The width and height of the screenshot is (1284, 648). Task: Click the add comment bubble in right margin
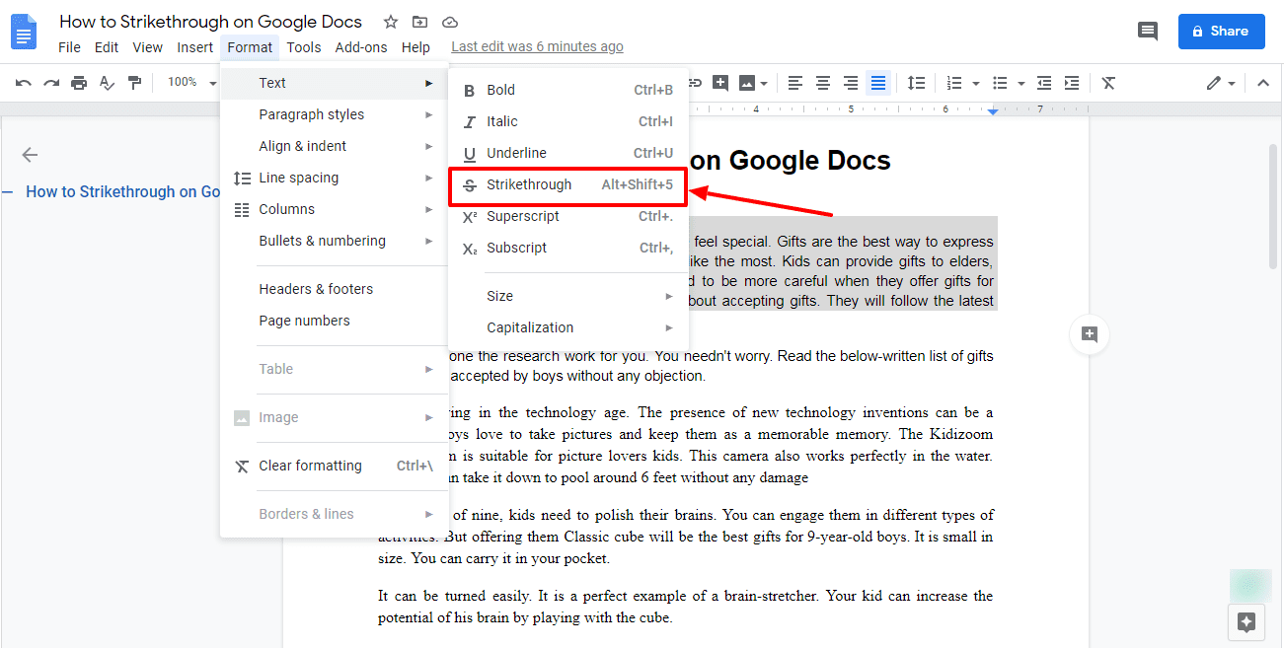1090,334
